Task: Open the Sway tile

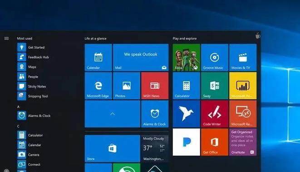Action: click(x=215, y=86)
